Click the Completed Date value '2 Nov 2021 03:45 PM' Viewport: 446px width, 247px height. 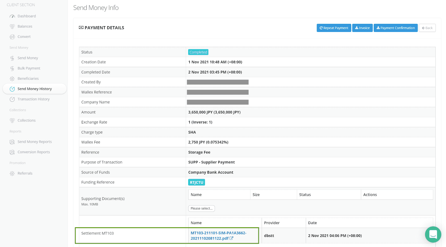coord(215,72)
